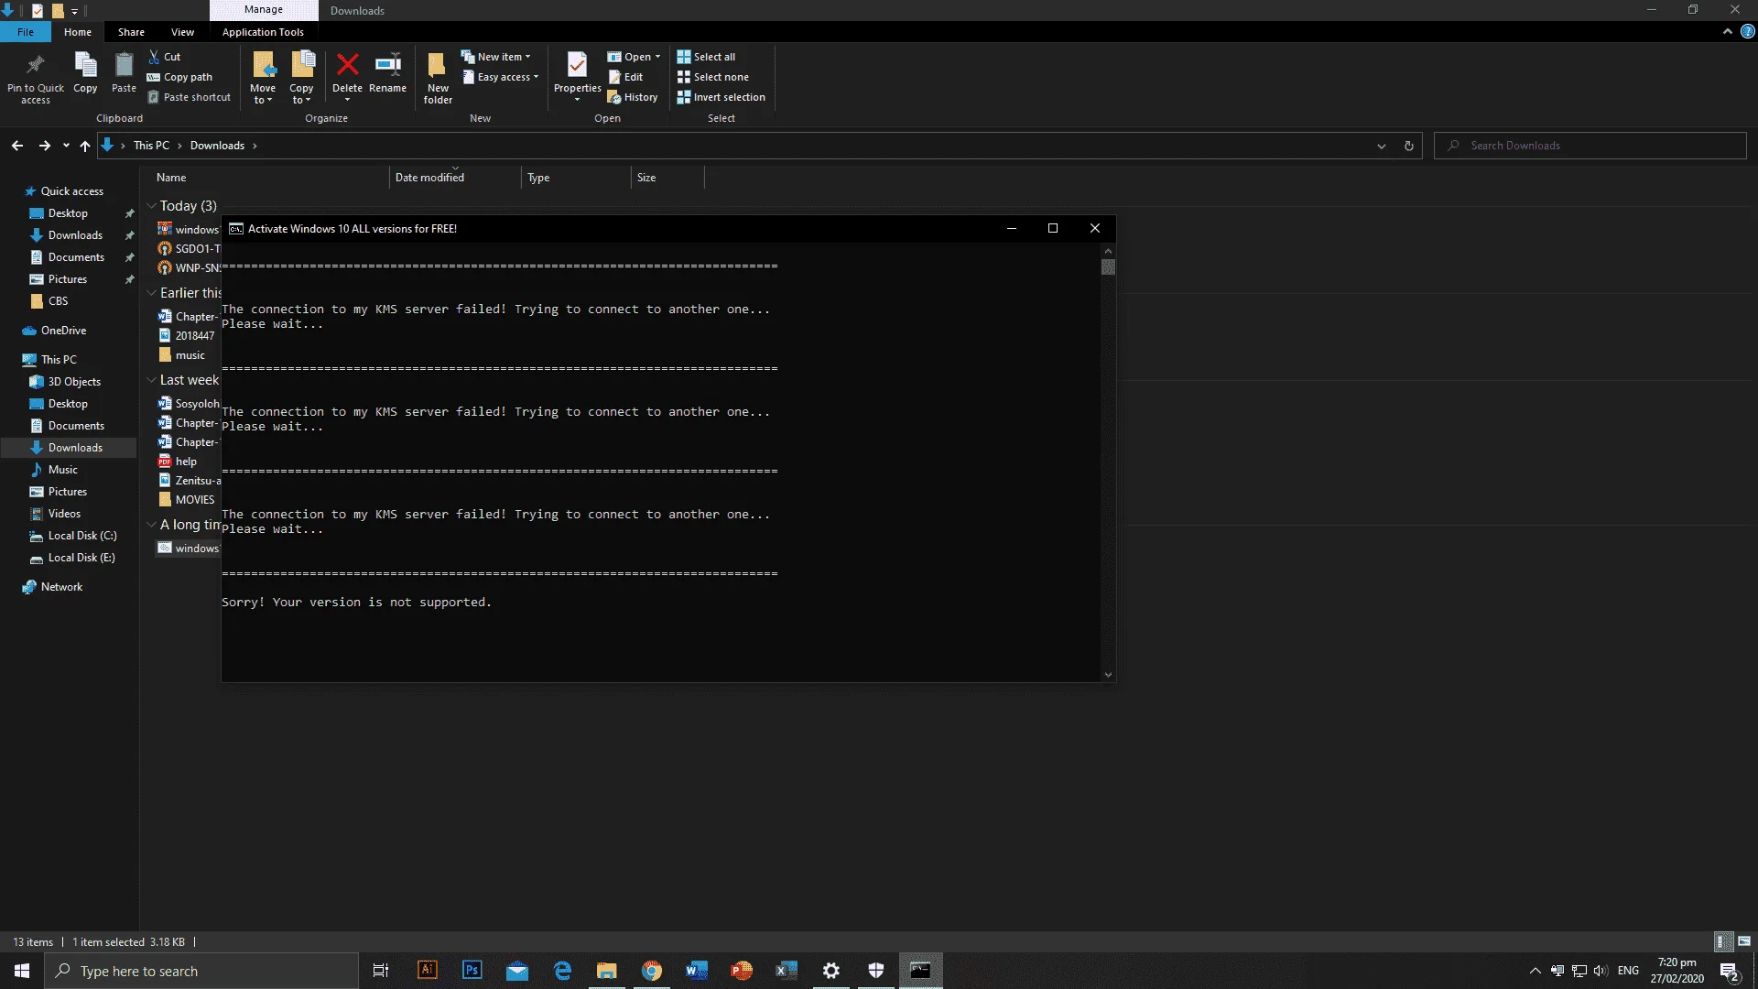Click Select none in the ribbon
The image size is (1758, 989).
pos(713,77)
